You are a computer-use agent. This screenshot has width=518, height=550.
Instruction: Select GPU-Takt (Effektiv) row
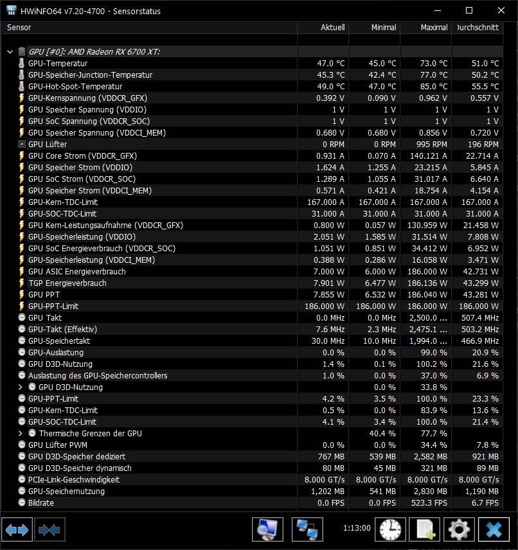(x=252, y=329)
